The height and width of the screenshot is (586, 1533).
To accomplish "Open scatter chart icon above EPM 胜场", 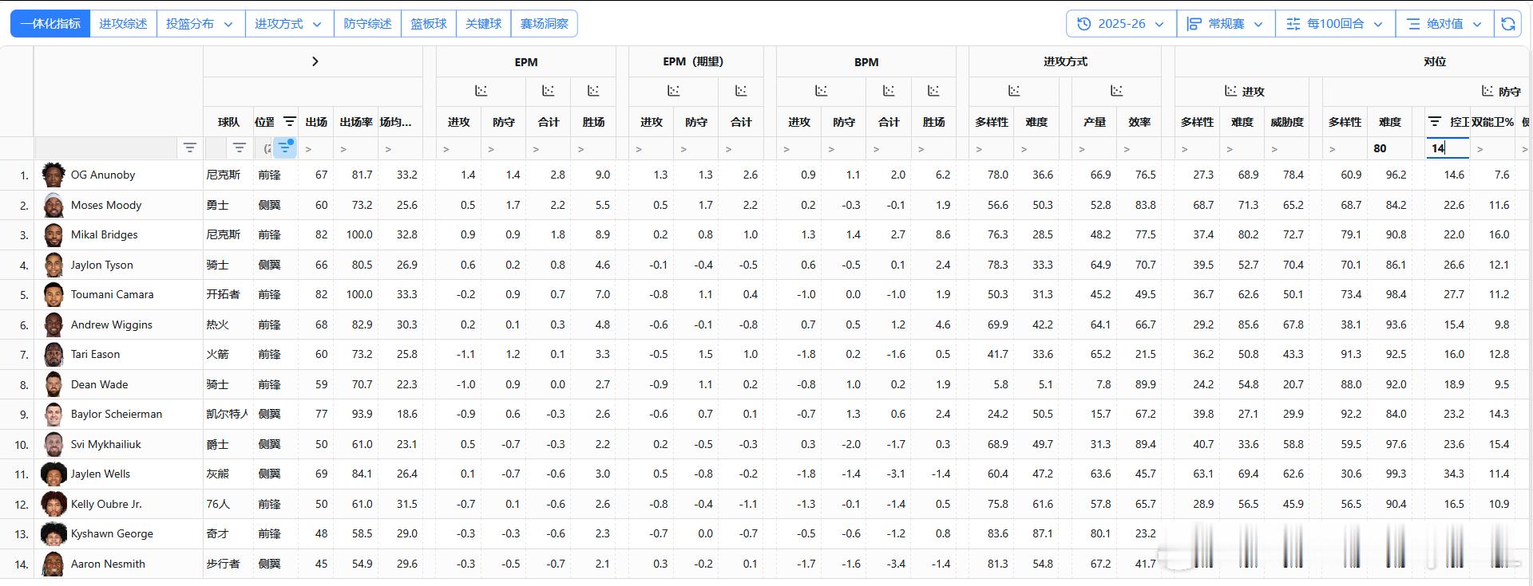I will [x=593, y=91].
